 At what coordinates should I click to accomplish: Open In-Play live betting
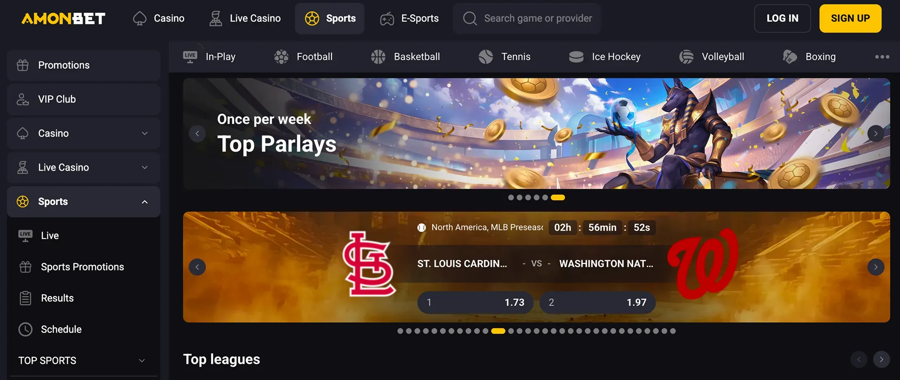tap(209, 57)
